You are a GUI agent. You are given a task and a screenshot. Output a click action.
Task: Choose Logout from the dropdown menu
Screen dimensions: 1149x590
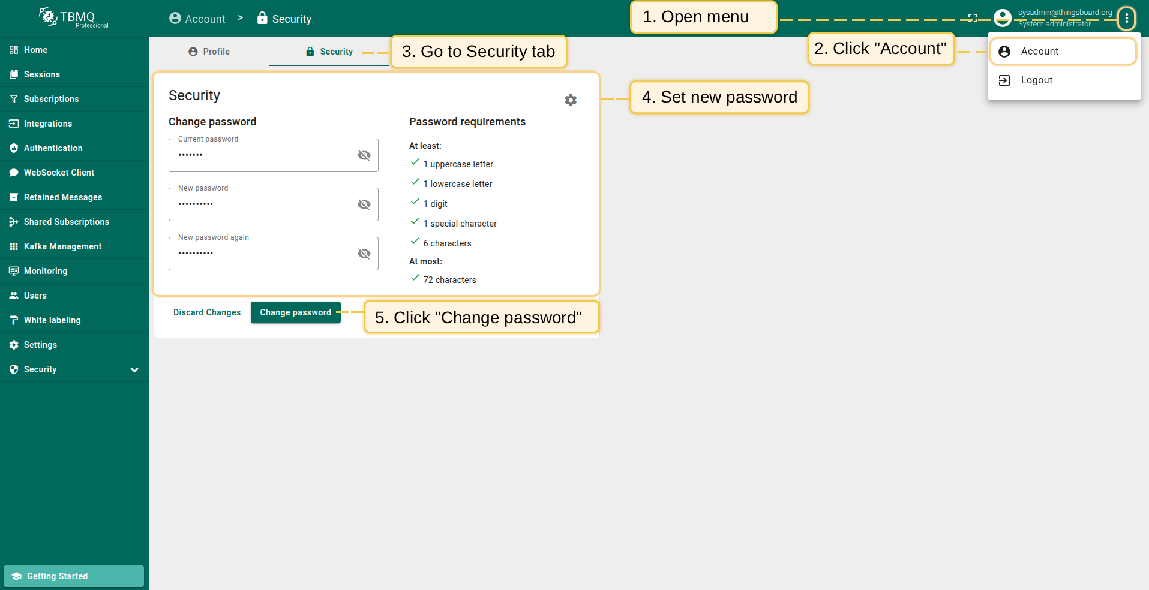1036,80
